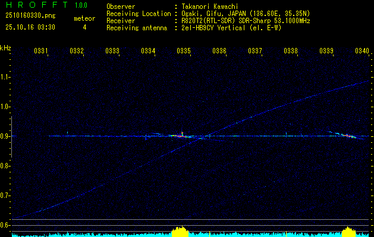Click the 0333 time marker
The height and width of the screenshot is (237, 374).
[x=112, y=50]
